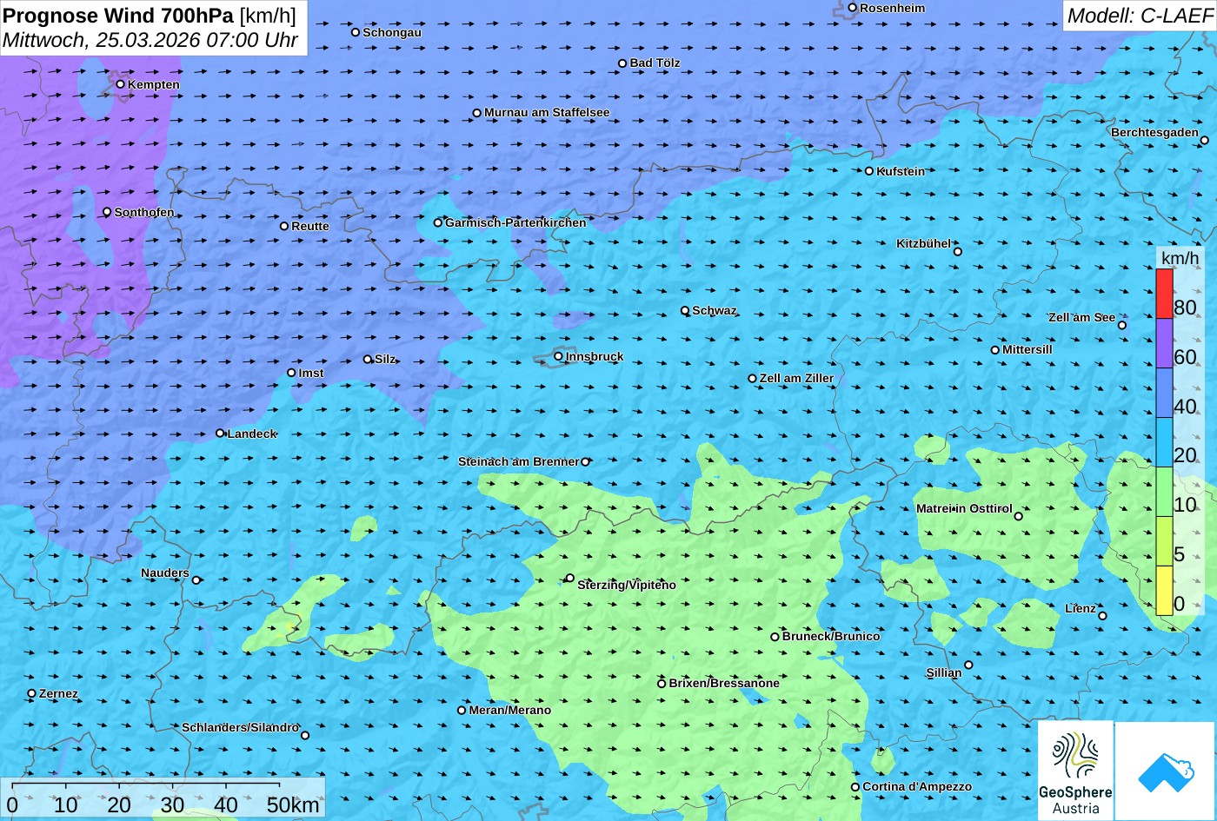
Task: Click the blue cloud arrow logo
Action: tap(1166, 771)
